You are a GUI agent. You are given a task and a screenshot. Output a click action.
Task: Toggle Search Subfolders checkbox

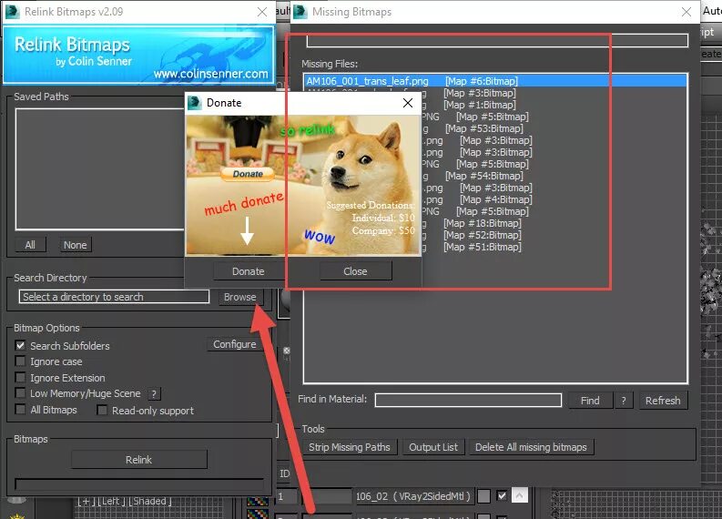tap(20, 345)
